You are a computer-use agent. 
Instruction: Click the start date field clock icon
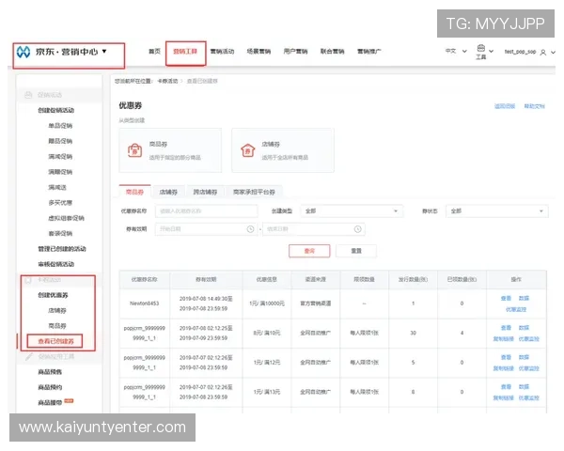pyautogui.click(x=250, y=229)
